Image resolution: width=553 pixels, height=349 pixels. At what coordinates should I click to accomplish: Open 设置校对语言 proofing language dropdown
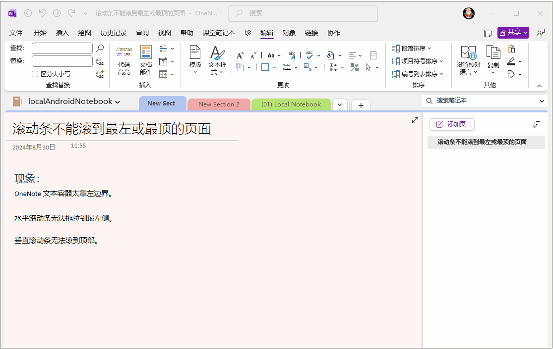468,60
